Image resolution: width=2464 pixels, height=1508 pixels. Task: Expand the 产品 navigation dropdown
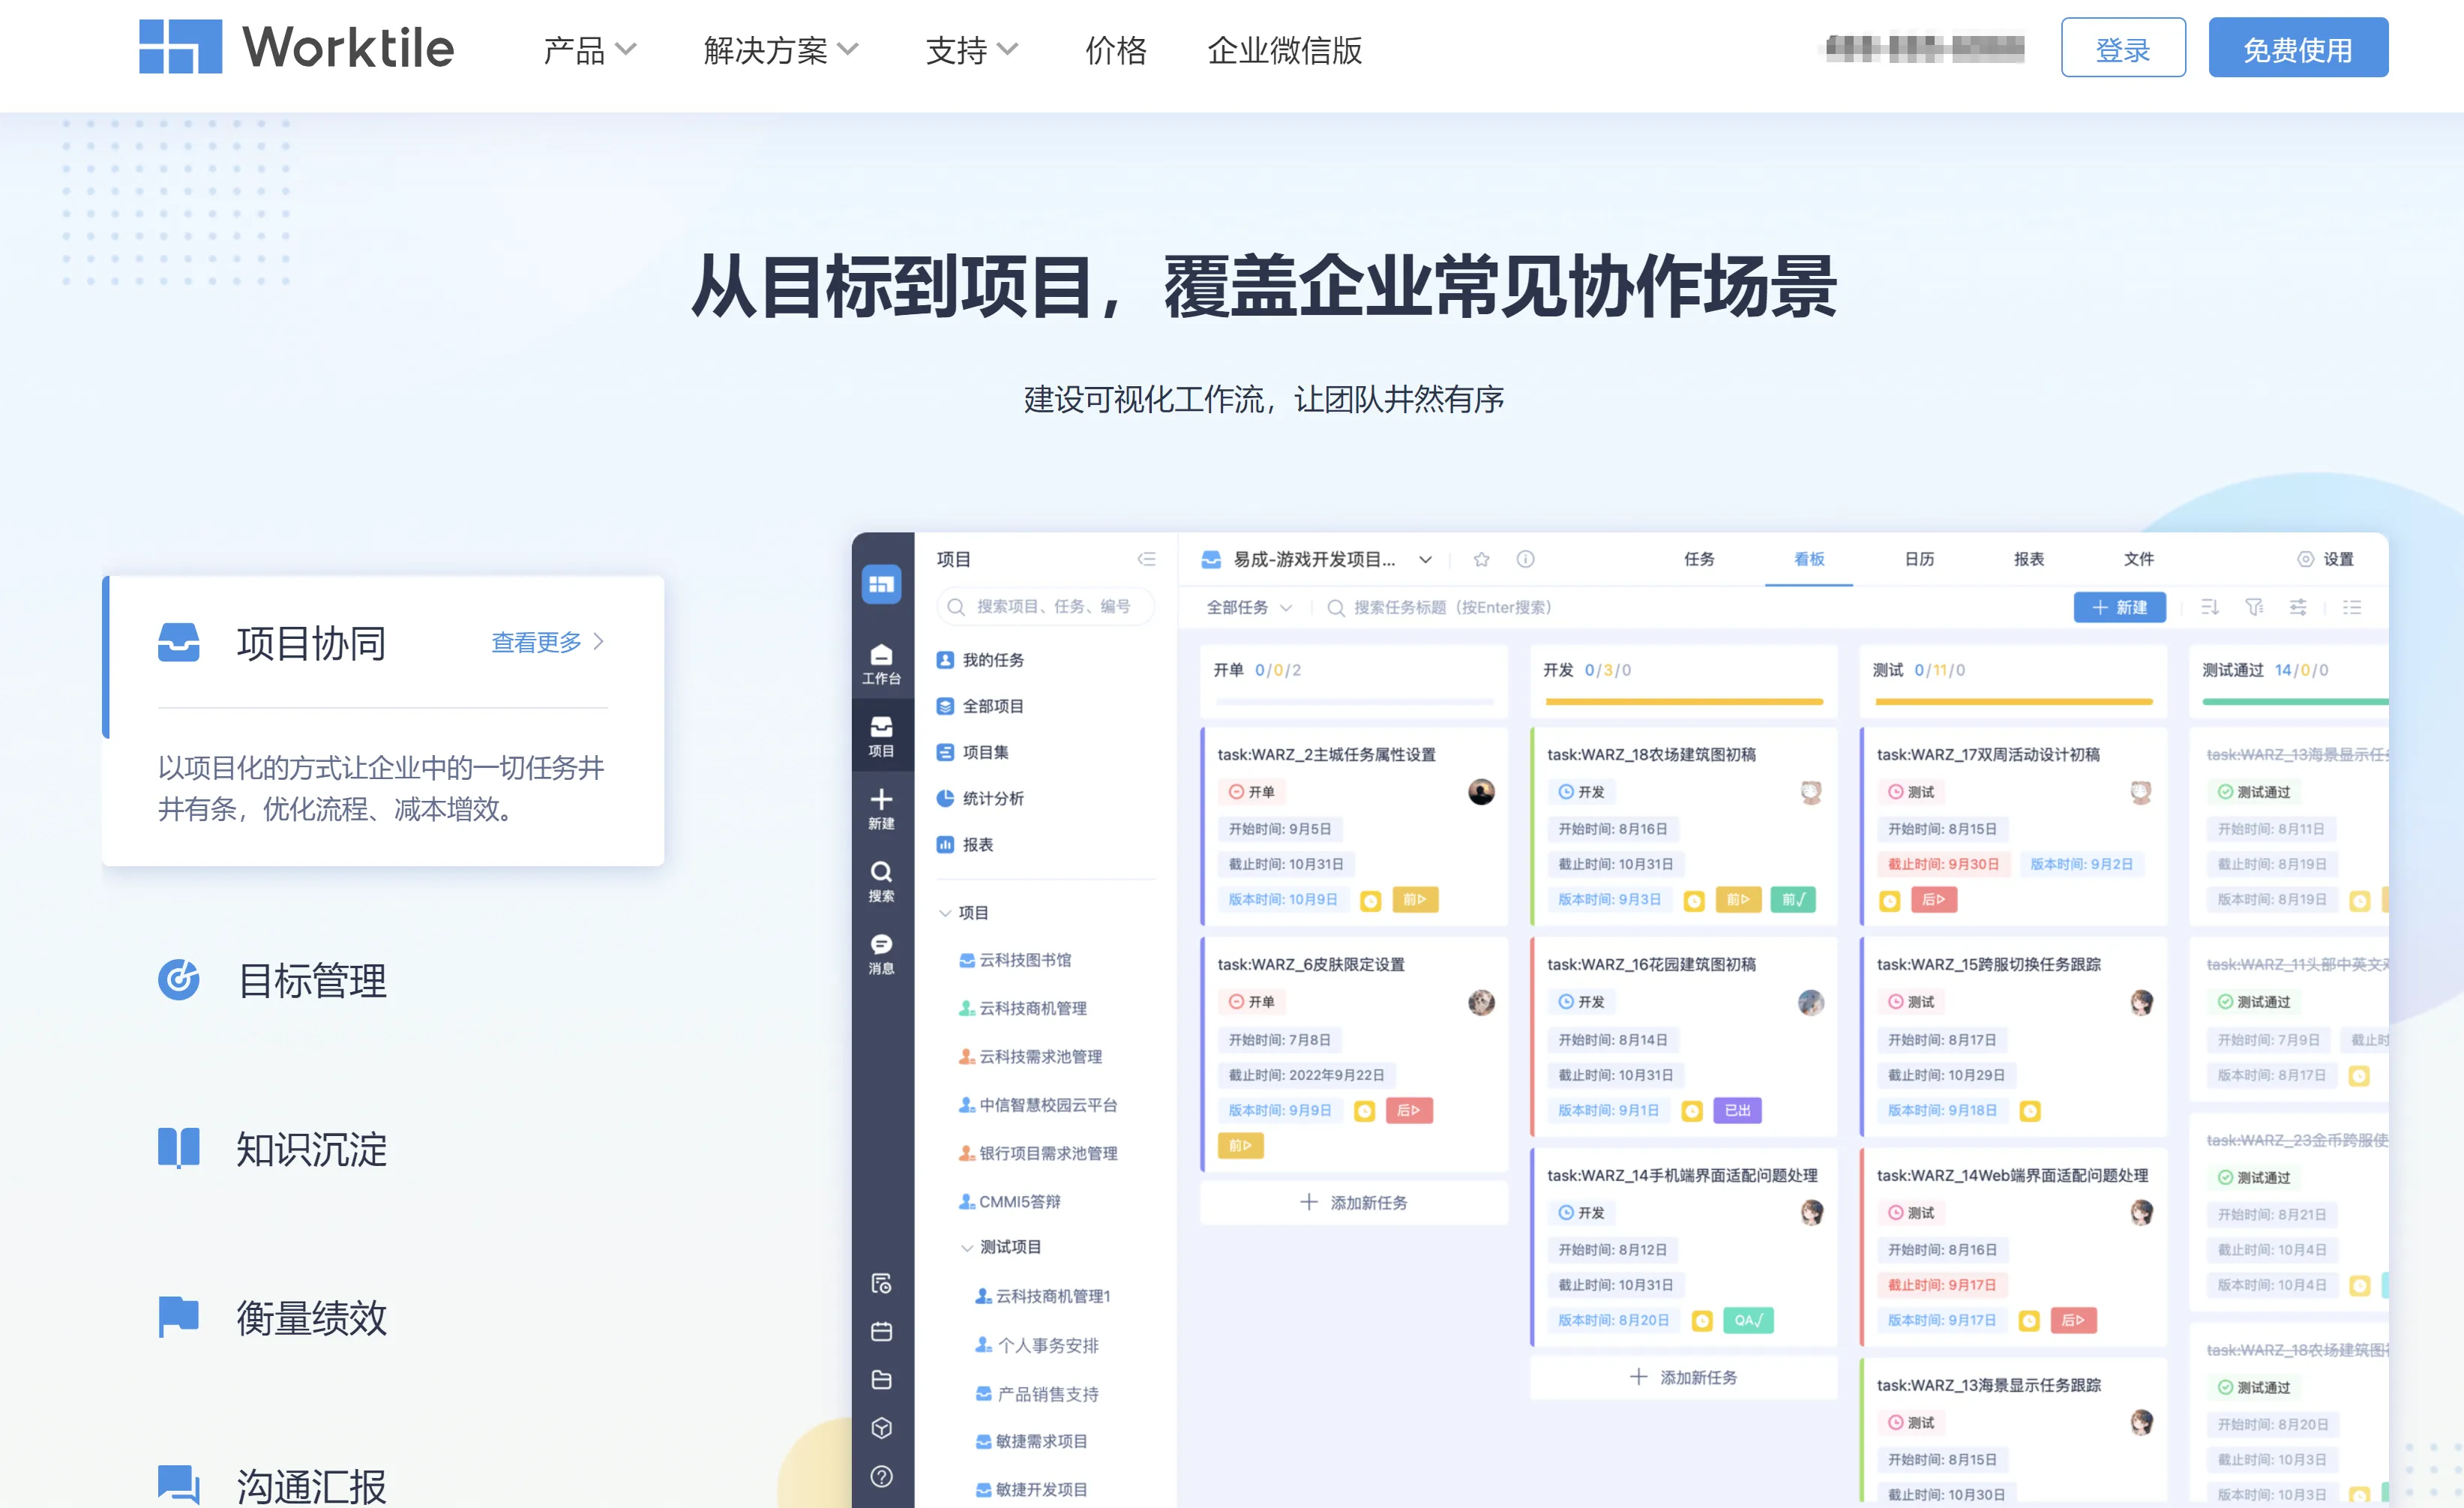[589, 50]
